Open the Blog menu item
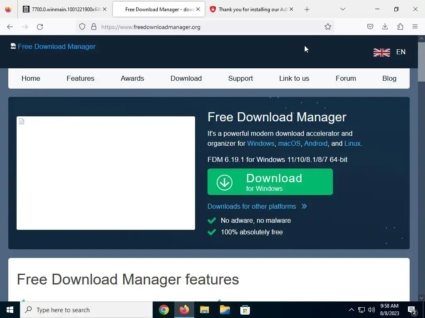Viewport: 425px width, 318px height. point(389,78)
